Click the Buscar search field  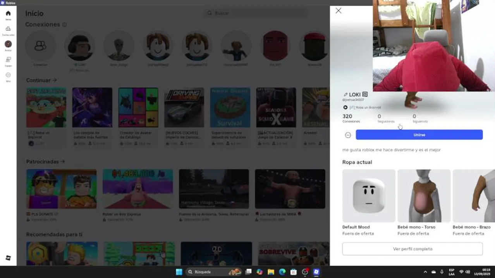256,13
